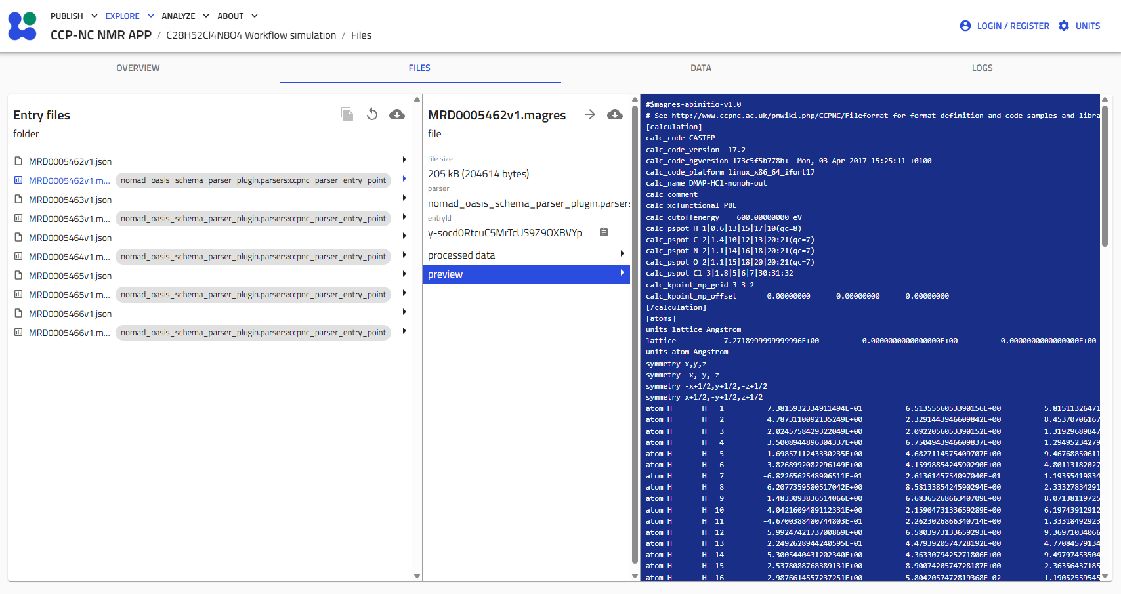The image size is (1121, 594).
Task: Download the MRD0005462v1.magres file
Action: coord(615,115)
